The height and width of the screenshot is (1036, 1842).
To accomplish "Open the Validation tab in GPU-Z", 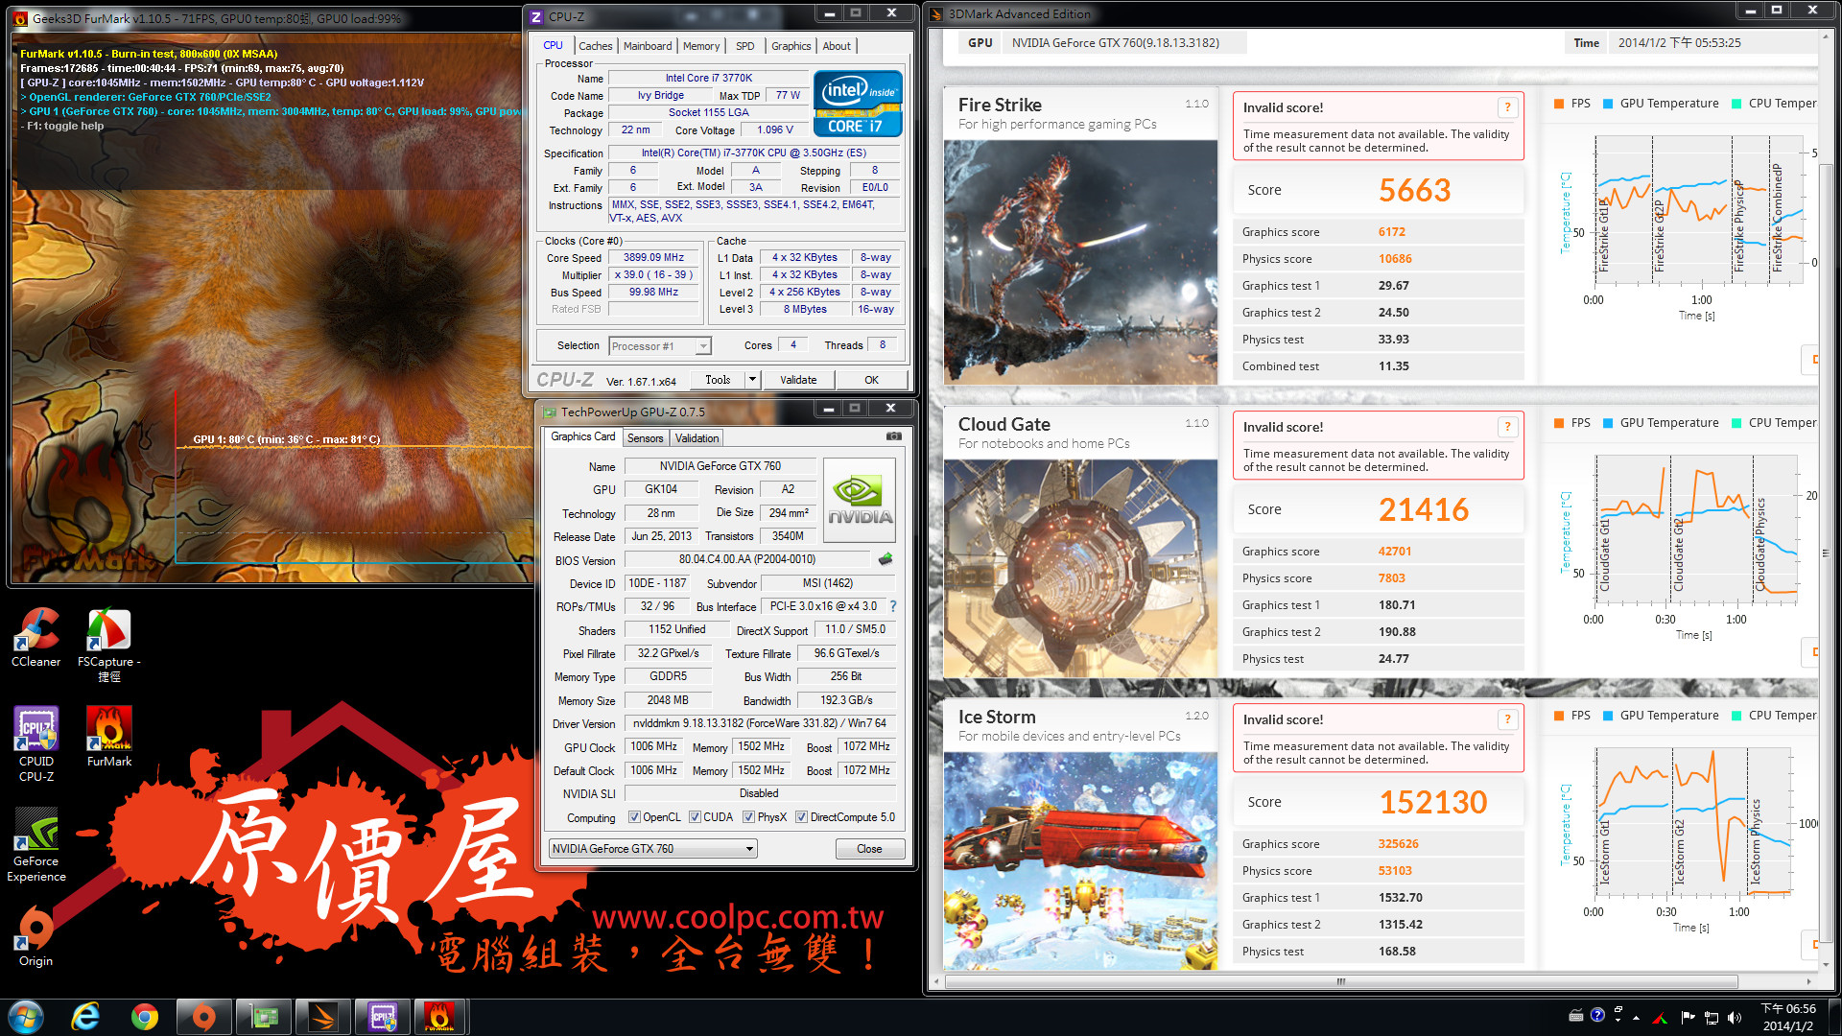I will (x=697, y=438).
